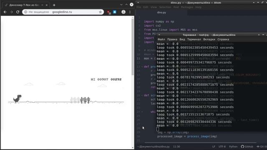267x150 pixels.
Task: Change the LF line ending selector
Action: tap(214, 147)
